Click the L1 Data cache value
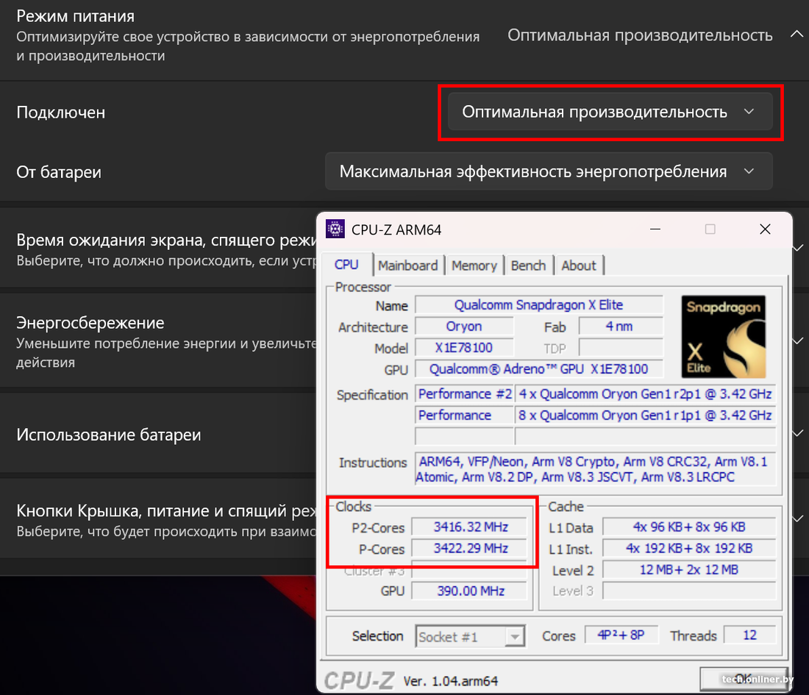Screen dimensions: 809x695 (689, 527)
